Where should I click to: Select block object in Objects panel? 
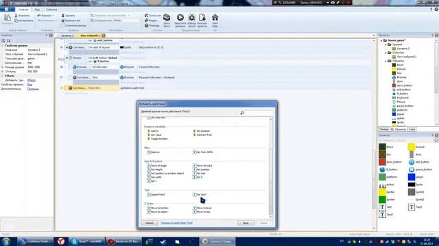[x=386, y=147]
